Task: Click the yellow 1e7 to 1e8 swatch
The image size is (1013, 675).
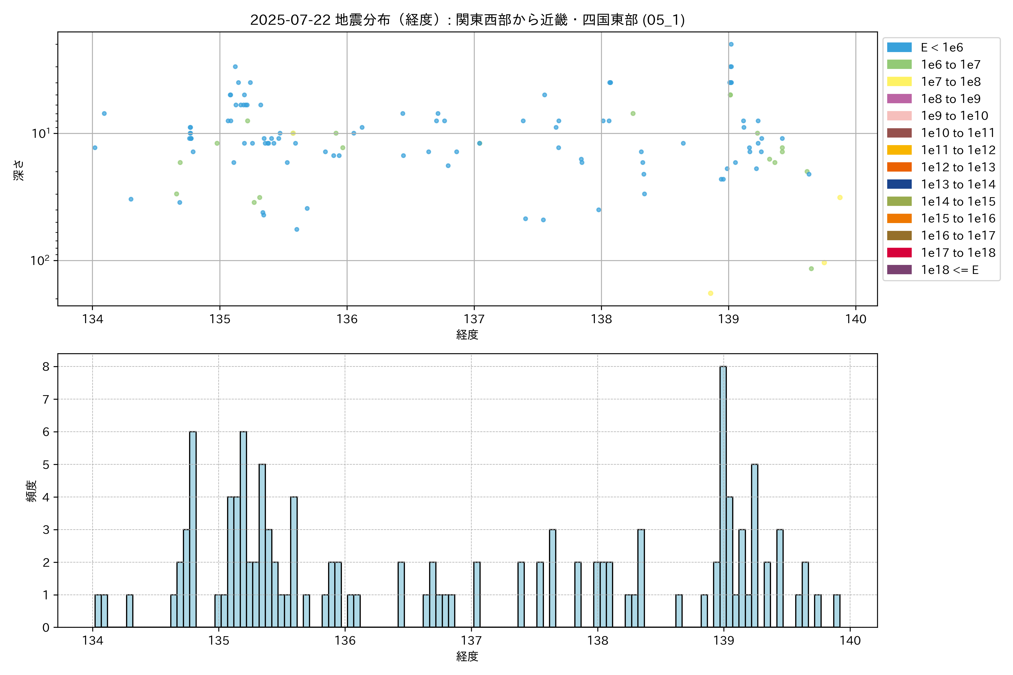Action: coord(899,82)
